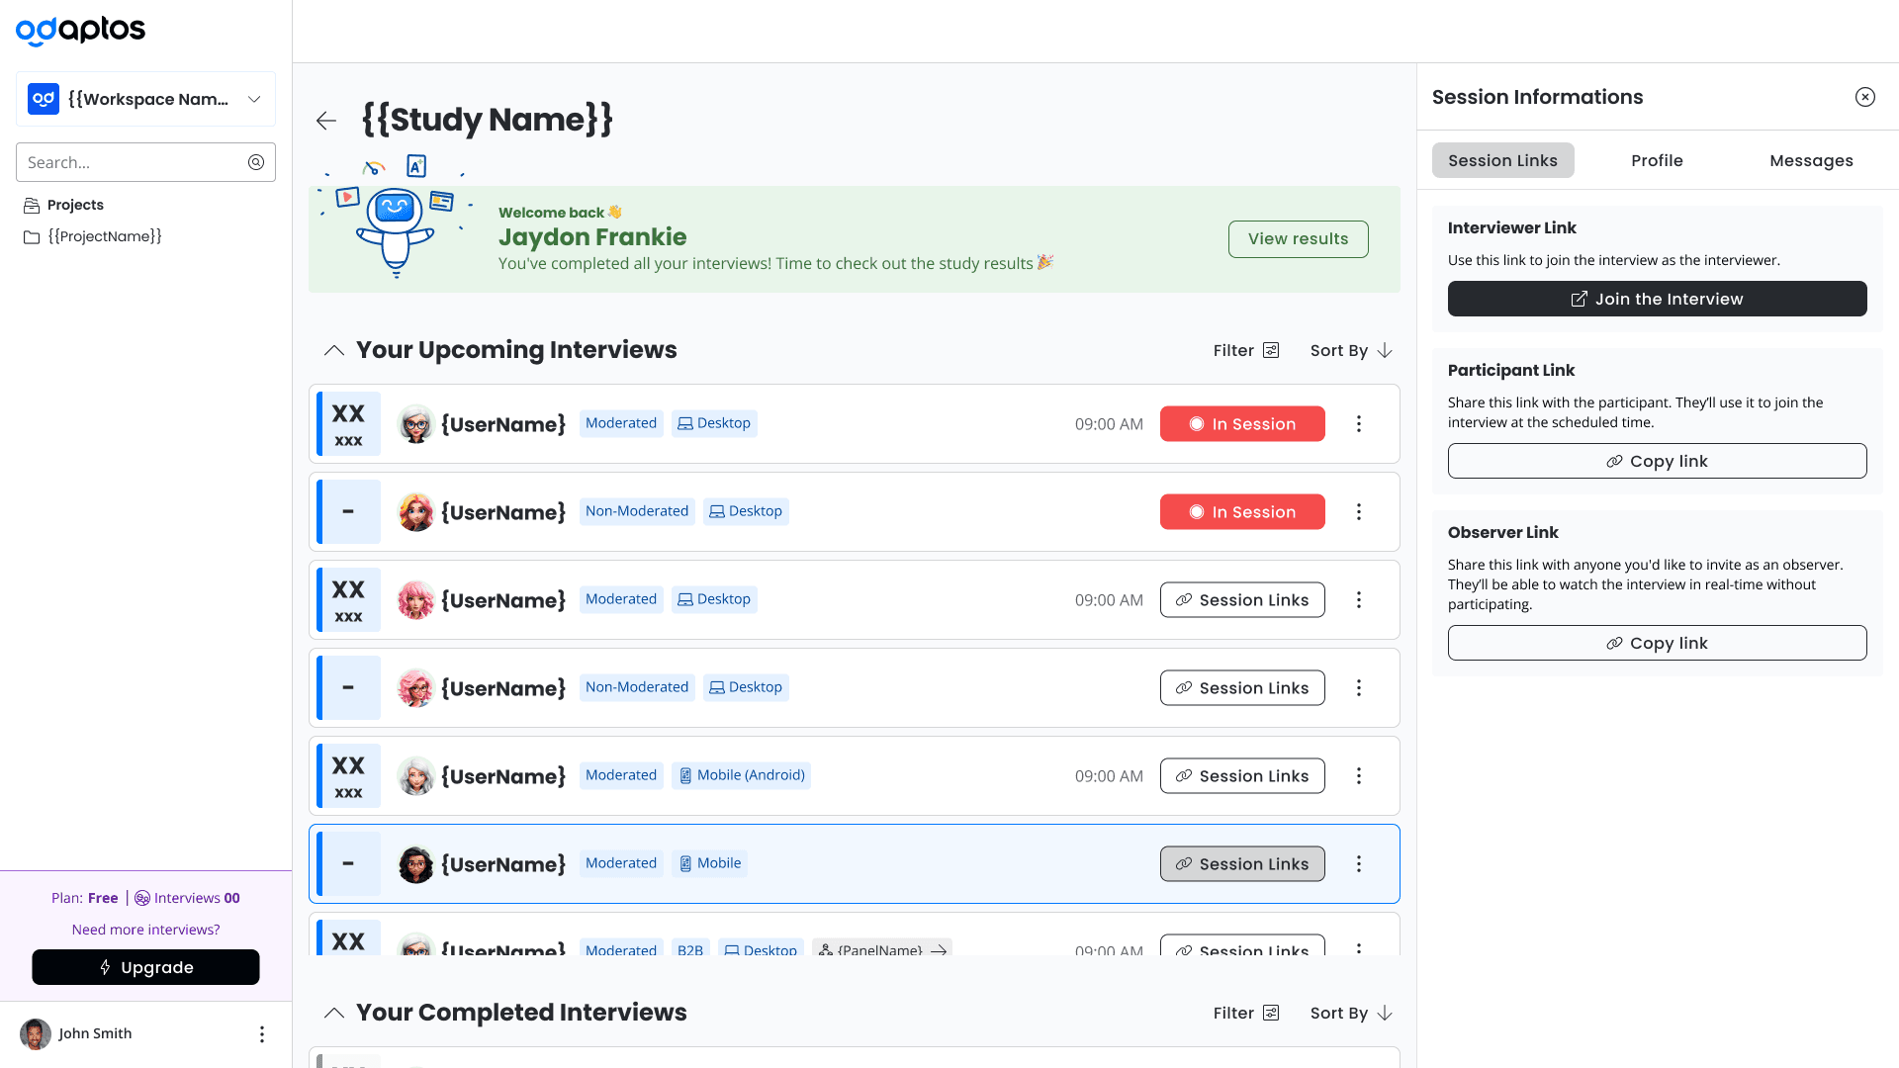The width and height of the screenshot is (1899, 1068).
Task: Click In Session on the Non-Moderated Desktop row
Action: (x=1242, y=512)
